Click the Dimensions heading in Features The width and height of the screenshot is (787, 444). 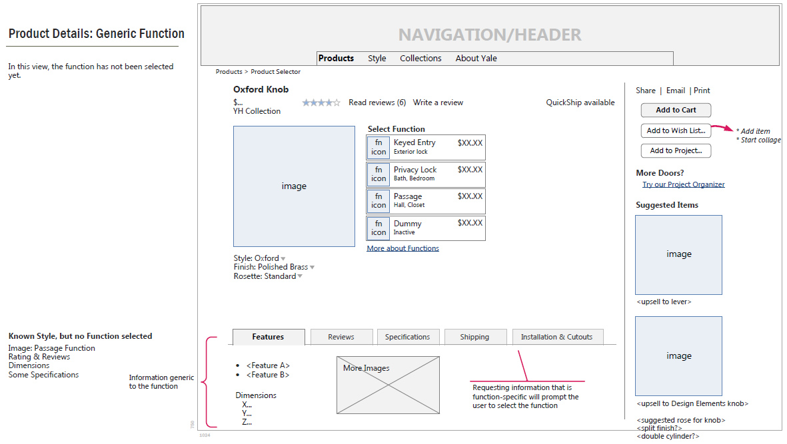click(x=256, y=395)
